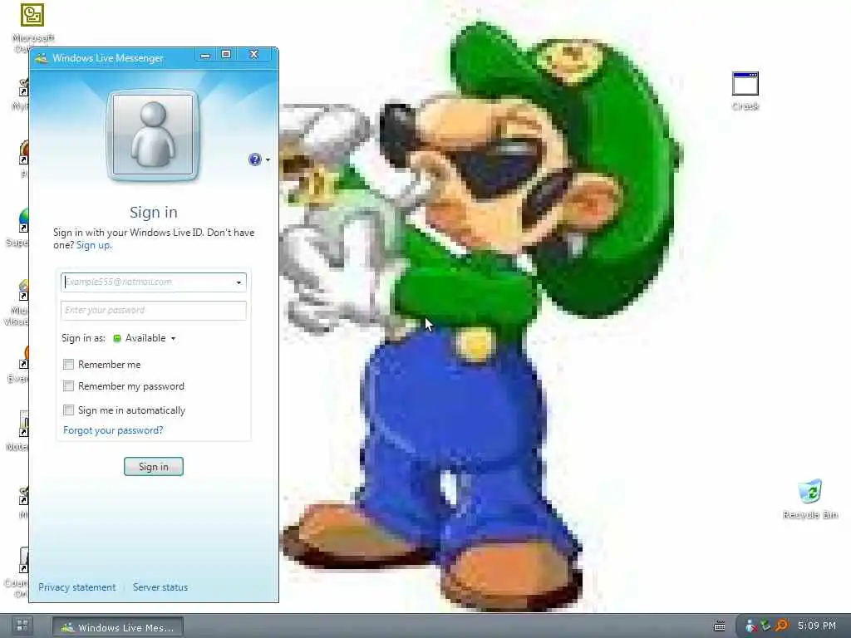The height and width of the screenshot is (638, 851).
Task: Click the keyboard icon on taskbar
Action: coord(720,626)
